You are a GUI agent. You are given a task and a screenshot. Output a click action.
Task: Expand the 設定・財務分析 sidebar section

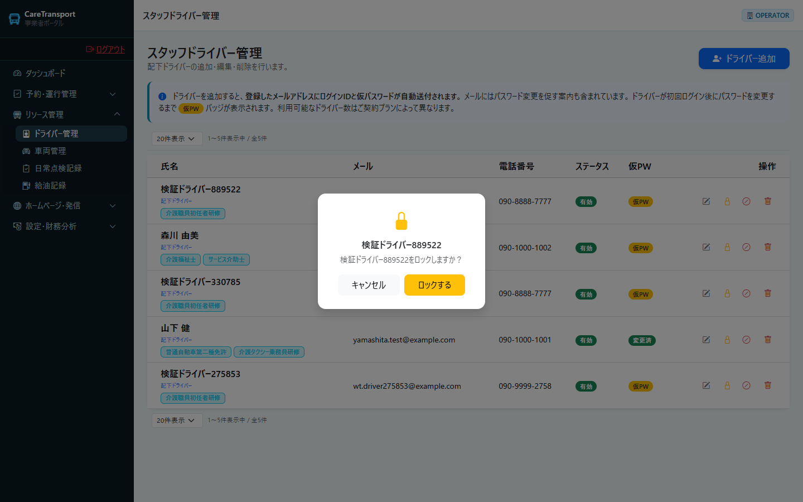67,226
